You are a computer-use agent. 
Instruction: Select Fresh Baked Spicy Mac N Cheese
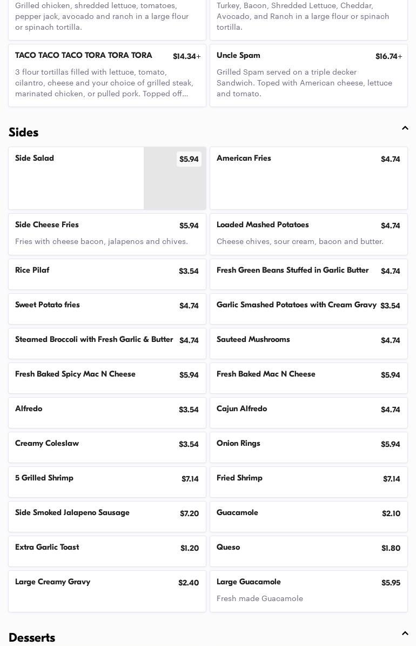coord(107,378)
